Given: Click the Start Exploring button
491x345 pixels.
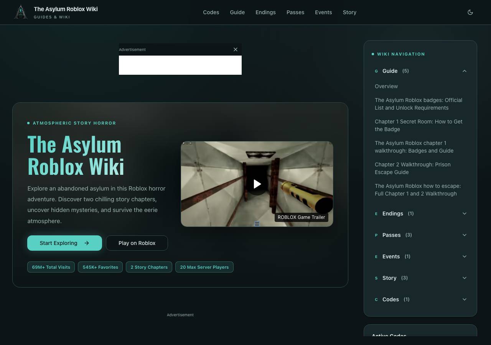Looking at the screenshot, I should pos(64,243).
